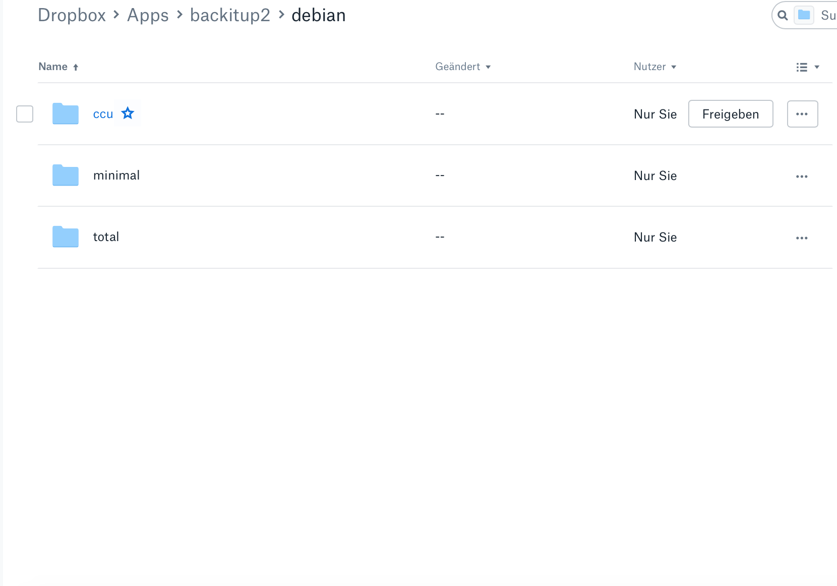
Task: Sort by Name column
Action: (x=58, y=67)
